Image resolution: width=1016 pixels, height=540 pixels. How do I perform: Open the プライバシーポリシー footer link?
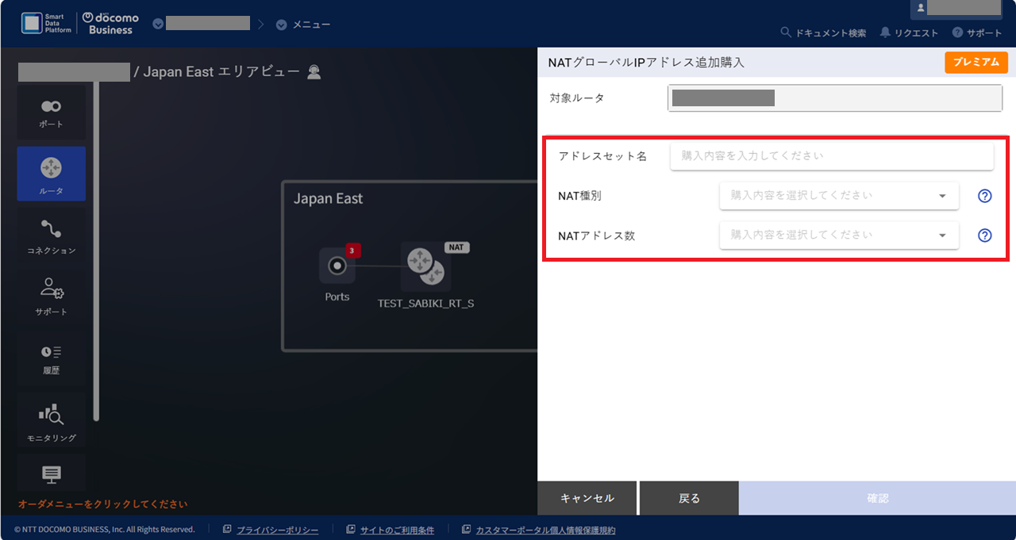coord(277,530)
